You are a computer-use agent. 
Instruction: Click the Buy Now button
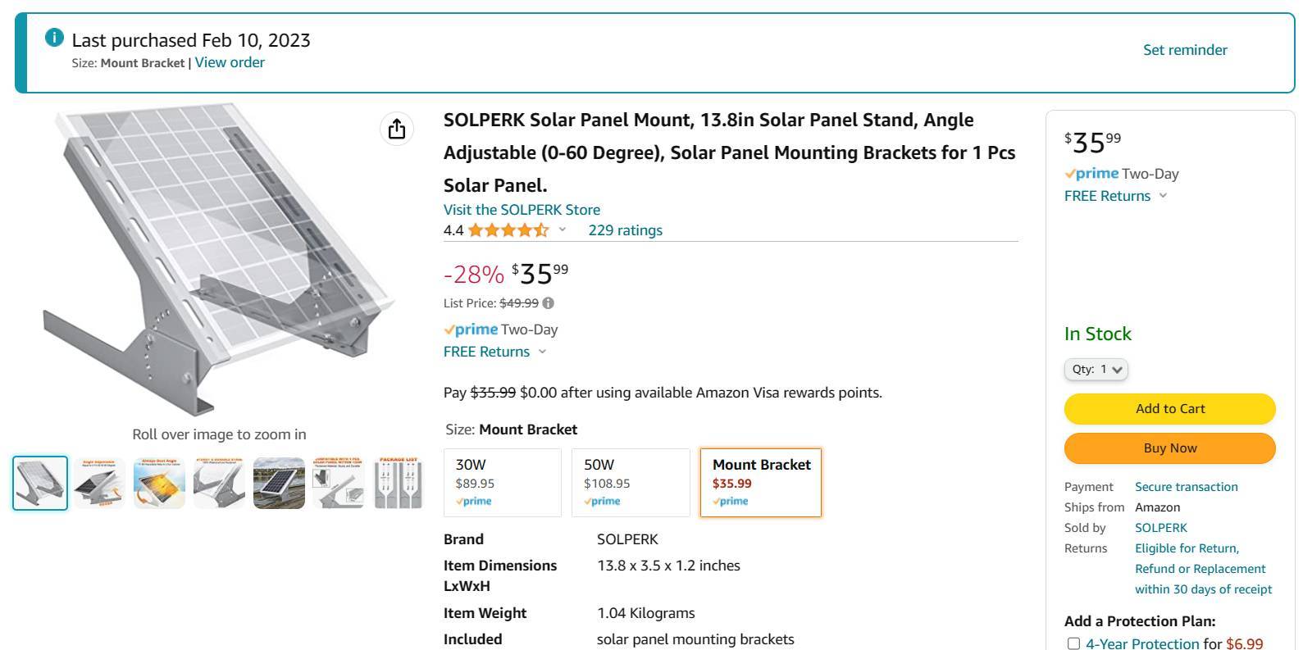click(x=1169, y=448)
